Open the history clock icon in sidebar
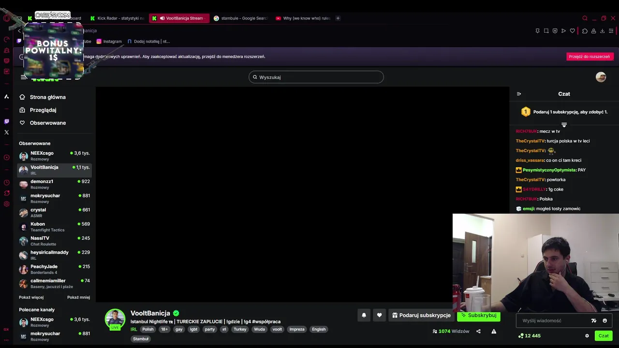619x348 pixels. [x=6, y=183]
